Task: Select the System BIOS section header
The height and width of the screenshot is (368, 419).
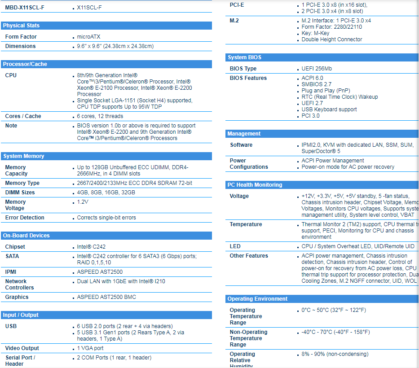Action: [x=245, y=57]
